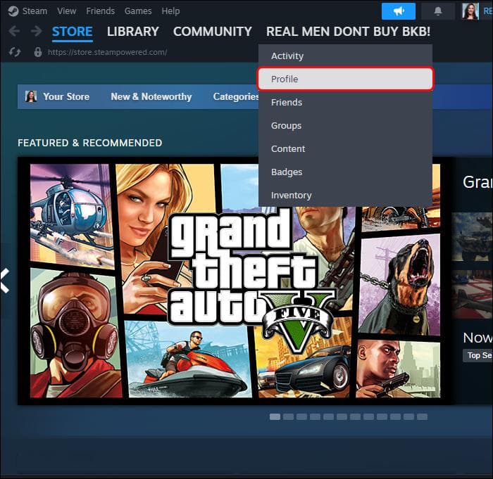Click the second screenshot thumbnail below the tank image
Image resolution: width=493 pixels, height=479 pixels.
click(x=473, y=294)
